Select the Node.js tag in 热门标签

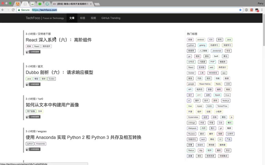[226, 101]
